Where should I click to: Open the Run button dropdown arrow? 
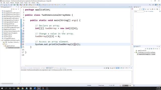click(16, 5)
